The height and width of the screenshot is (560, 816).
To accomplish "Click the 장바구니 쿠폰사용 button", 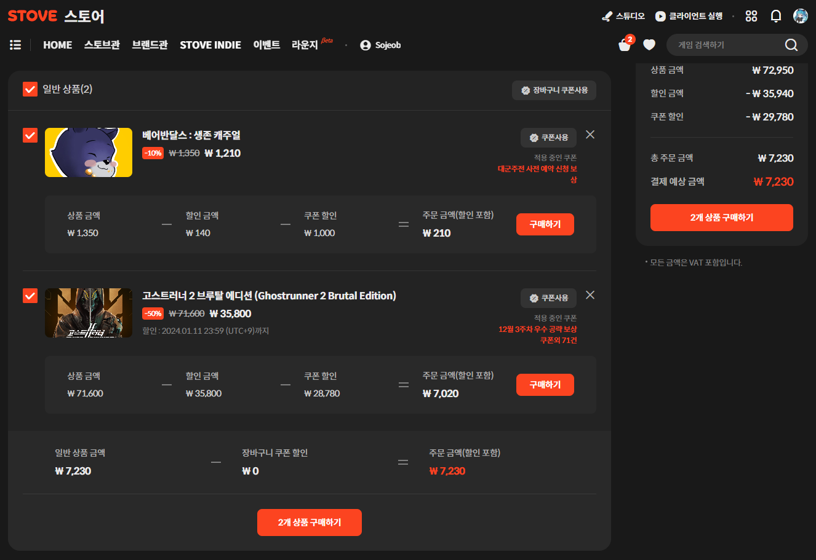I will click(x=554, y=90).
